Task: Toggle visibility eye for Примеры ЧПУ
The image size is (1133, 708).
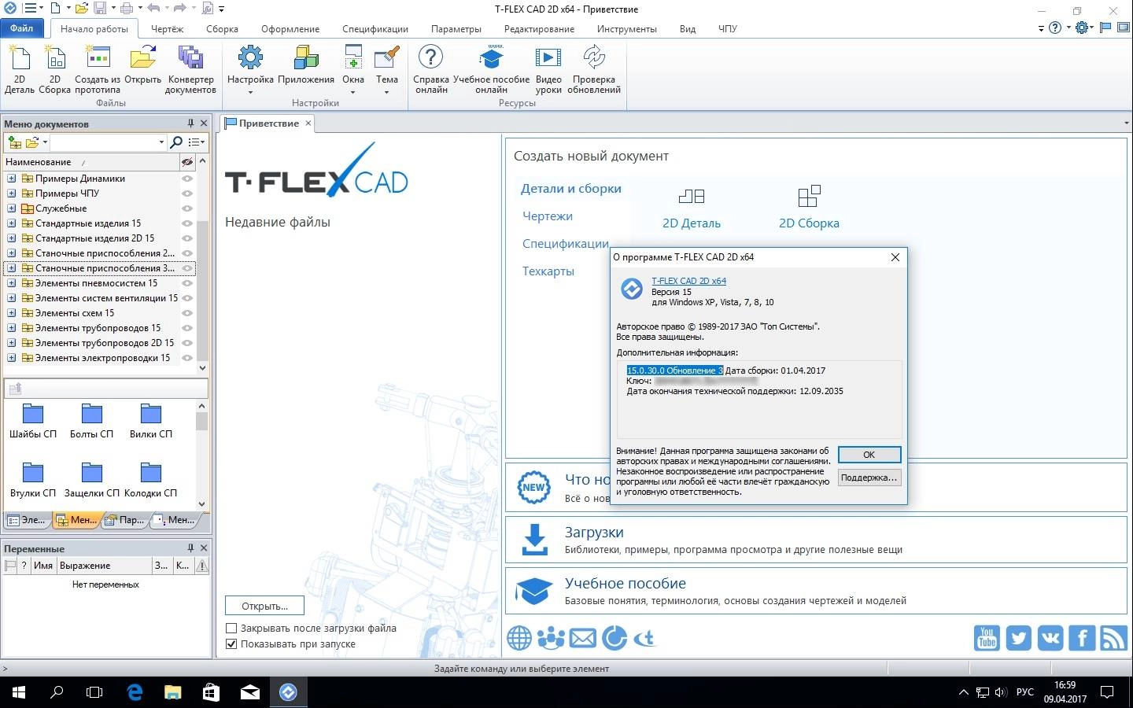Action: 187,194
